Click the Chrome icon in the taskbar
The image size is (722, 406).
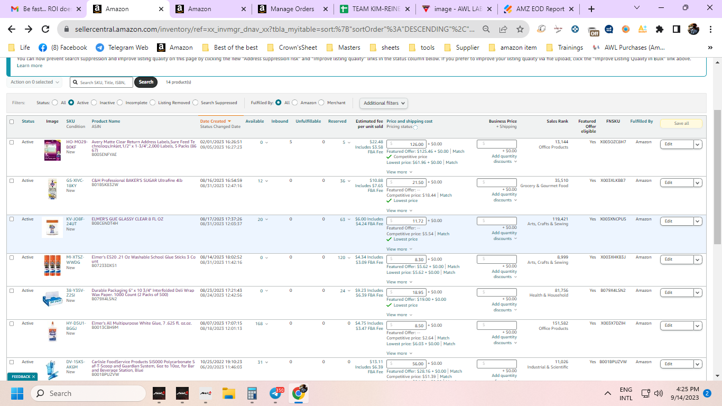(x=299, y=393)
